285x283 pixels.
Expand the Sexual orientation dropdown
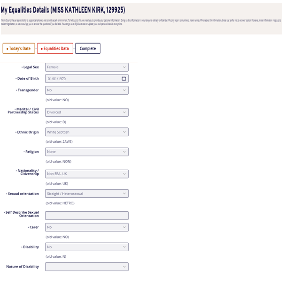[x=87, y=194]
